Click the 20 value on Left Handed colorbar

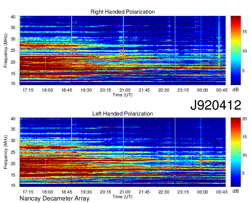point(244,119)
